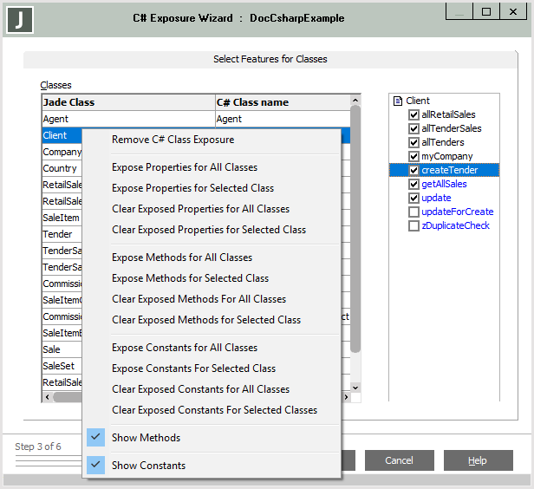Viewport: 534px width, 489px height.
Task: Toggle the allTenders checkbox
Action: 414,142
